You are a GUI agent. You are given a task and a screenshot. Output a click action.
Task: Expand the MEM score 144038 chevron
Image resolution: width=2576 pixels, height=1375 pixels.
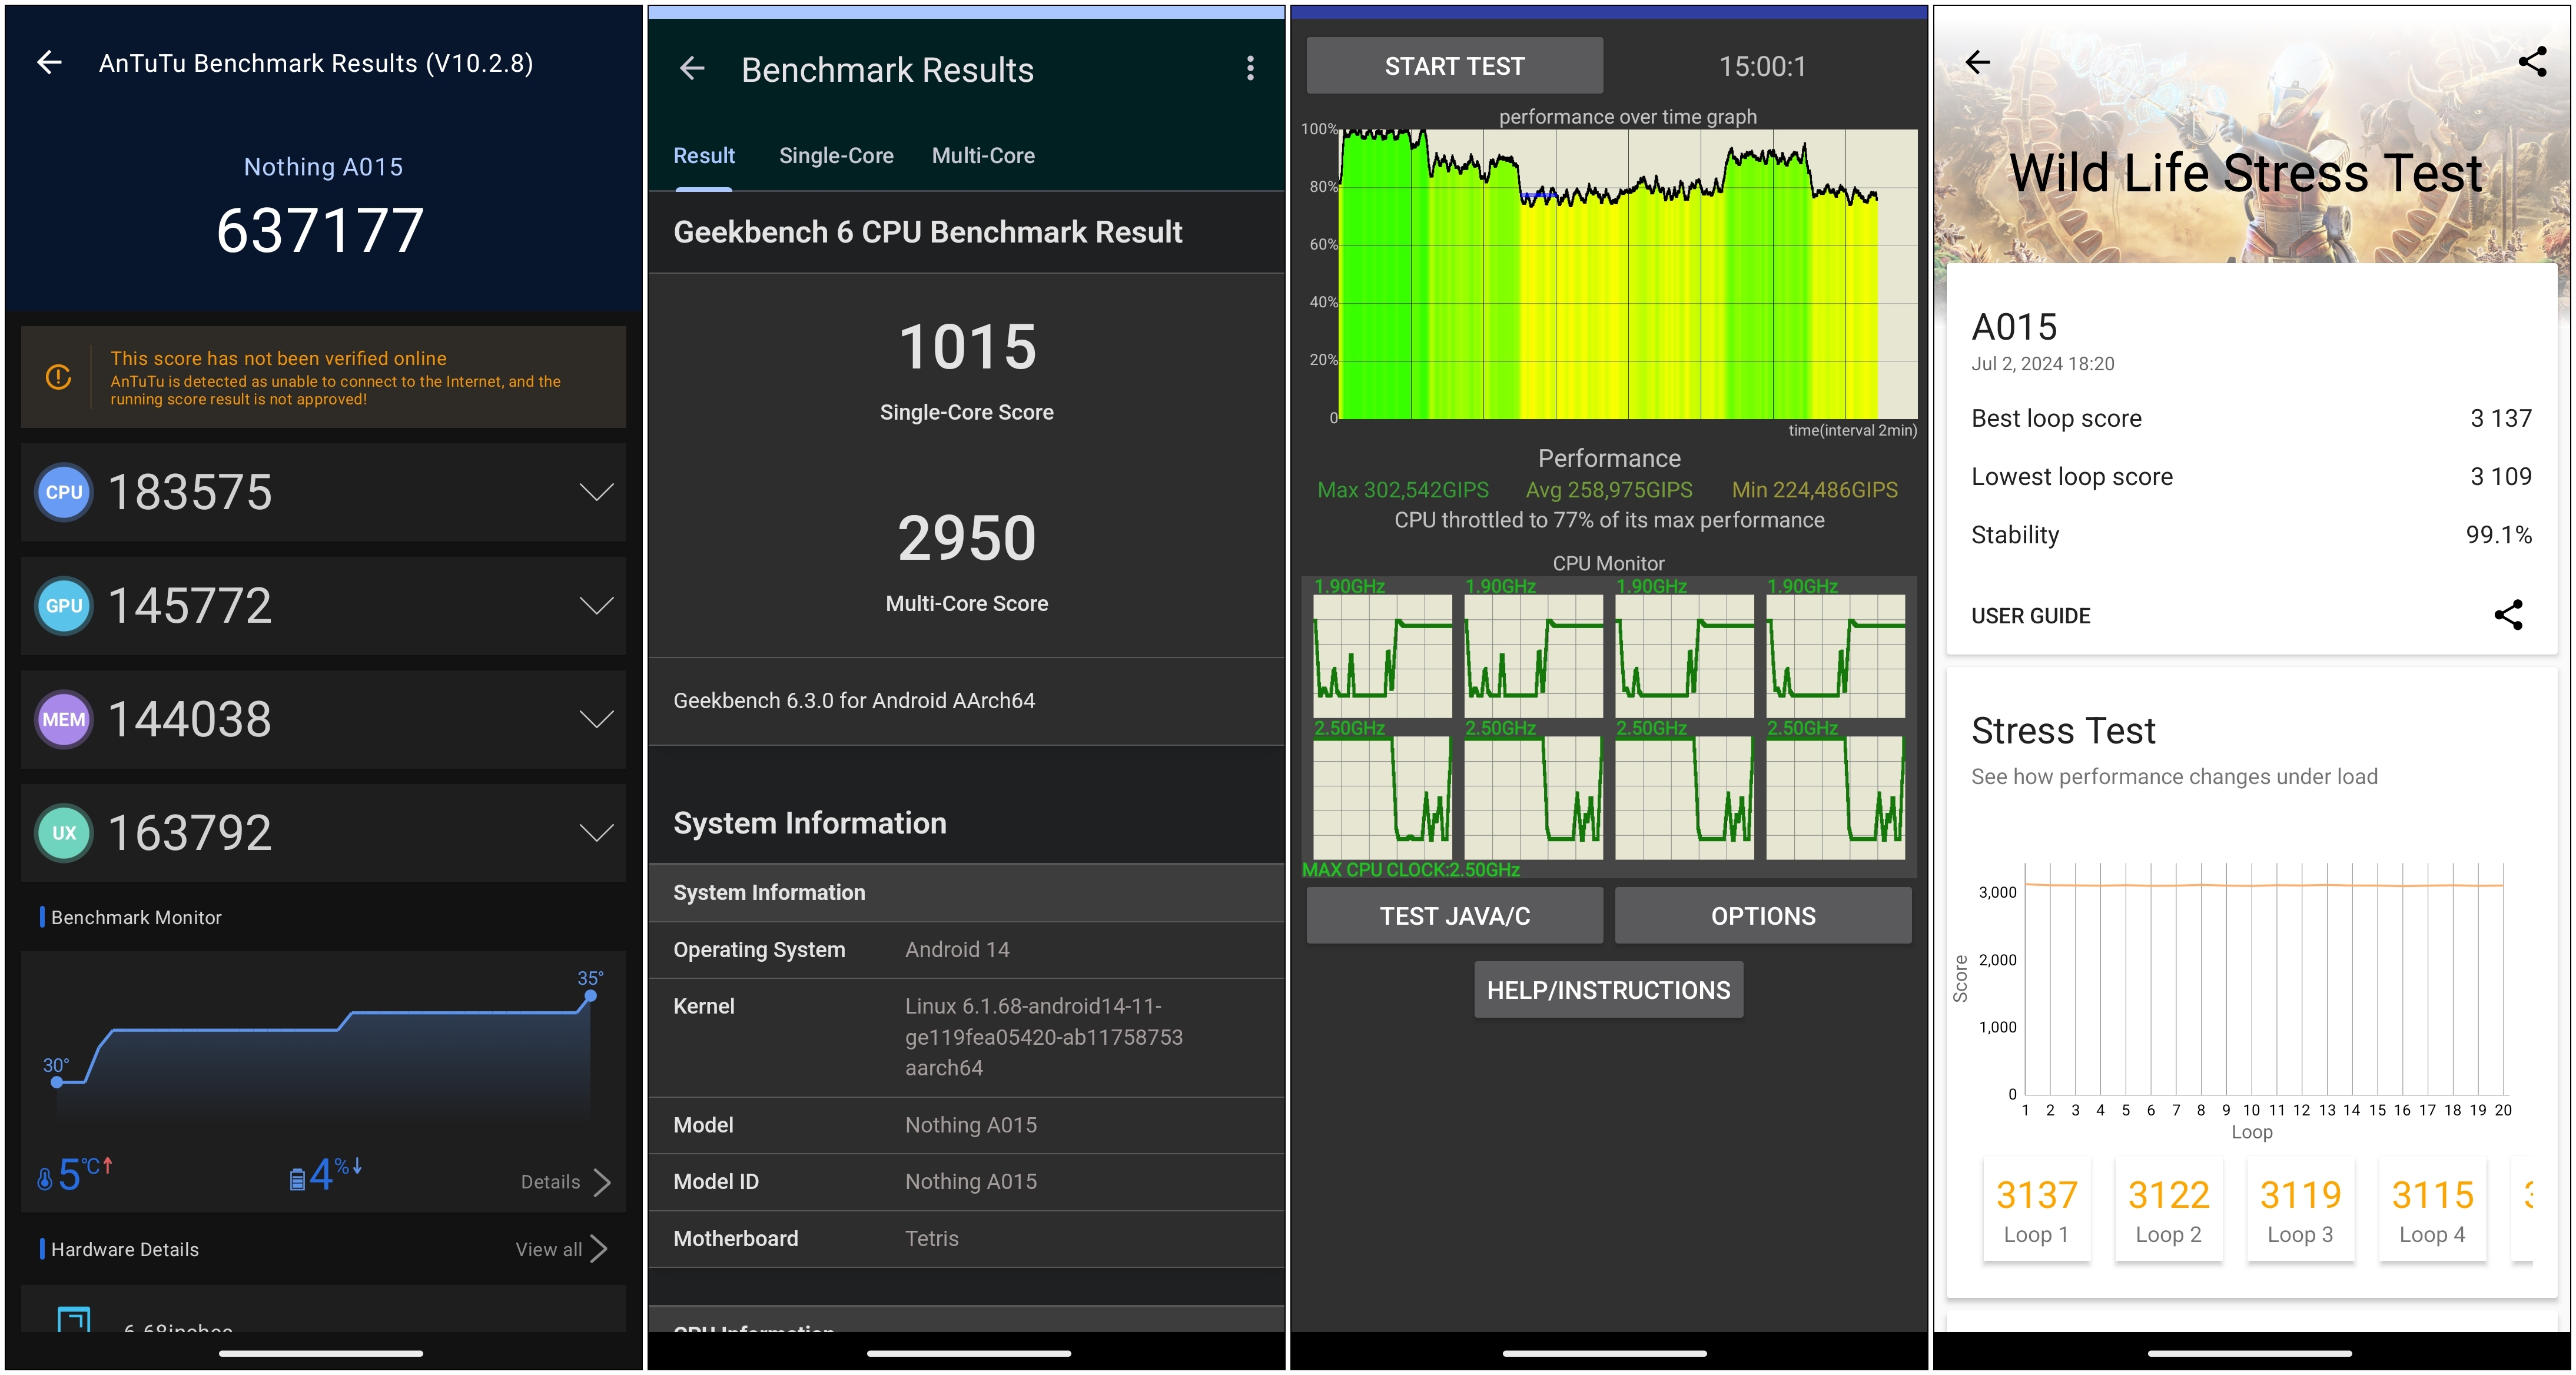pyautogui.click(x=596, y=719)
